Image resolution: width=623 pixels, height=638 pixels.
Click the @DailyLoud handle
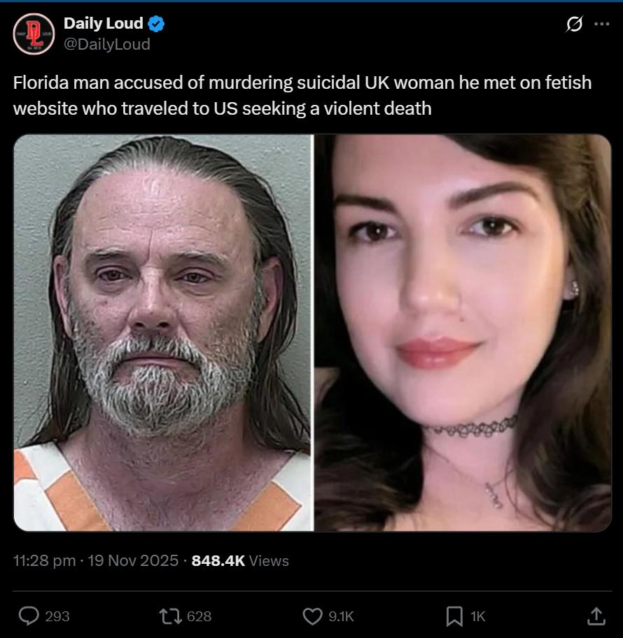coord(107,44)
